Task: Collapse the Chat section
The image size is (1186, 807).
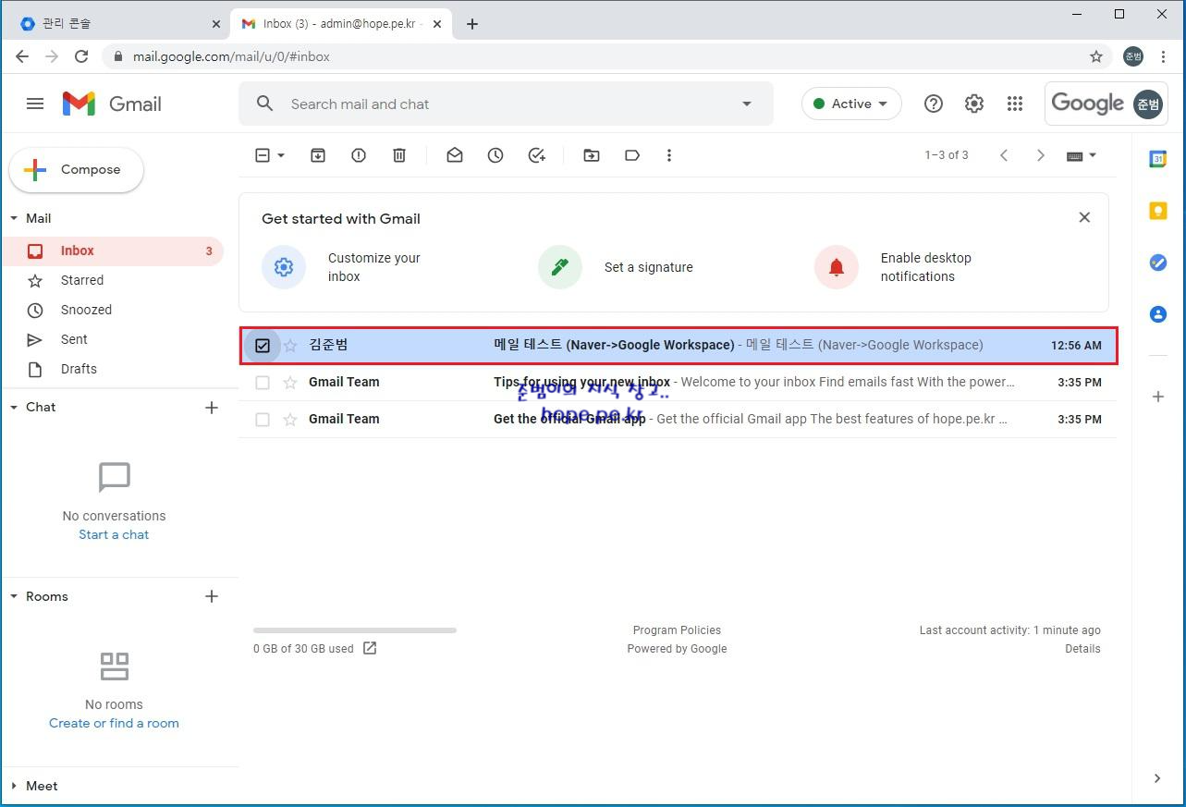Action: coord(14,407)
